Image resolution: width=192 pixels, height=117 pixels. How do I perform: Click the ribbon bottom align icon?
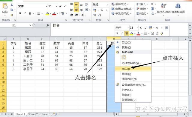coord(81,5)
